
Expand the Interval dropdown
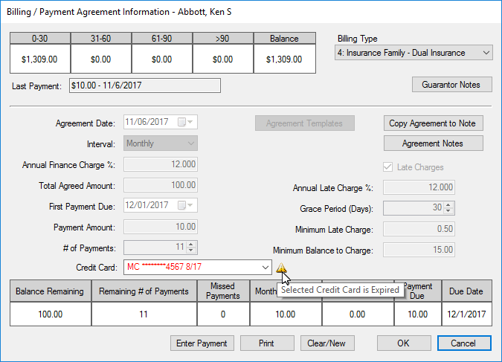[190, 143]
